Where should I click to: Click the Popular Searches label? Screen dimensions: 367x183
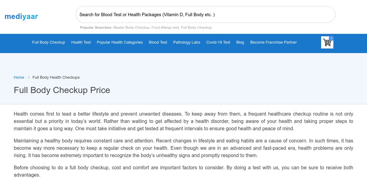coord(96,27)
